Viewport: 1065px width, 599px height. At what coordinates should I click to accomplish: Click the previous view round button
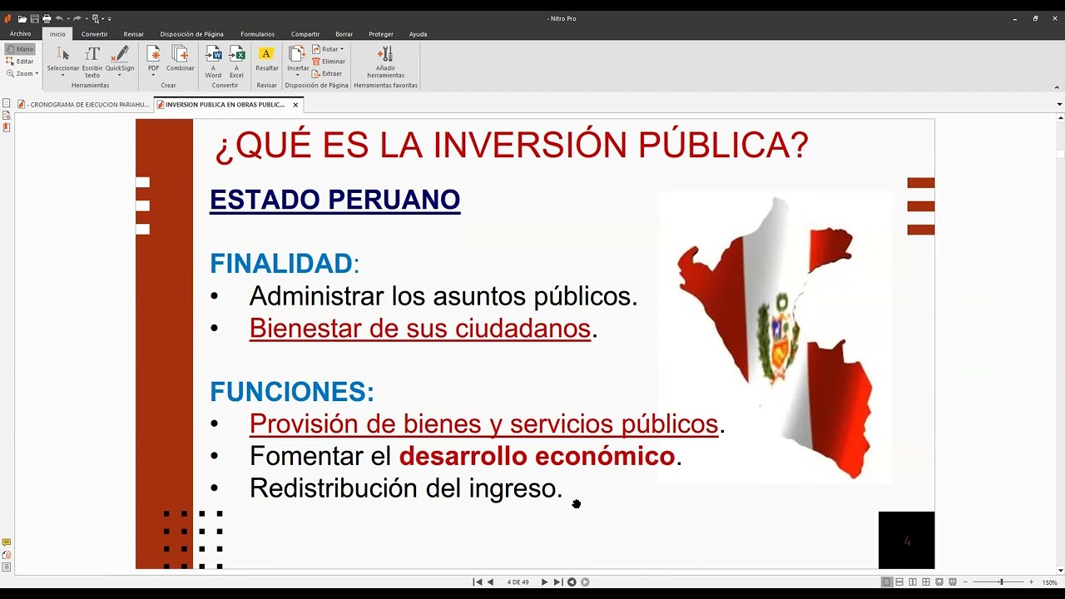(x=572, y=582)
